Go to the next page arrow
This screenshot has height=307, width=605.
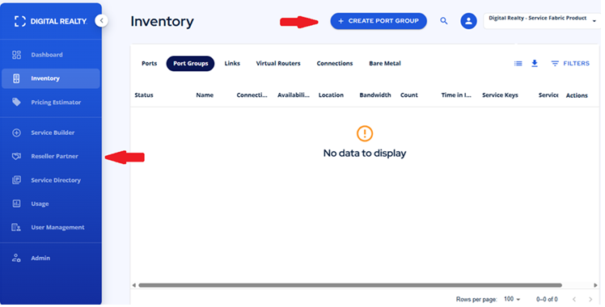pyautogui.click(x=590, y=299)
